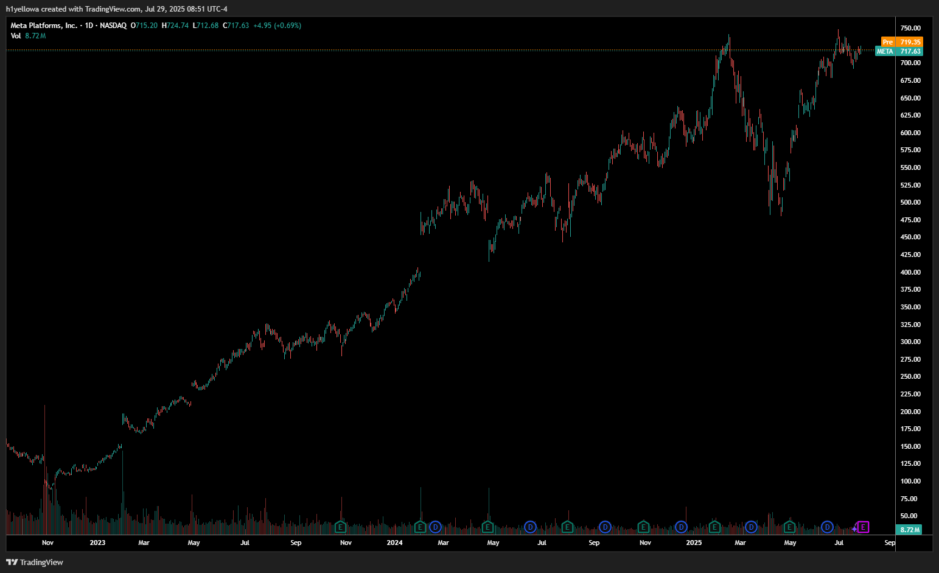Click the 100.00 price axis label
Image resolution: width=939 pixels, height=573 pixels.
coord(910,482)
